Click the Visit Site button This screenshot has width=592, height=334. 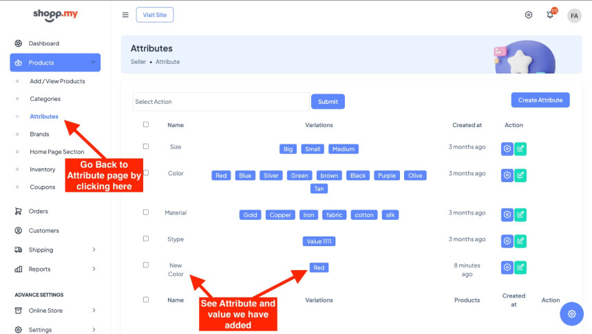click(155, 15)
